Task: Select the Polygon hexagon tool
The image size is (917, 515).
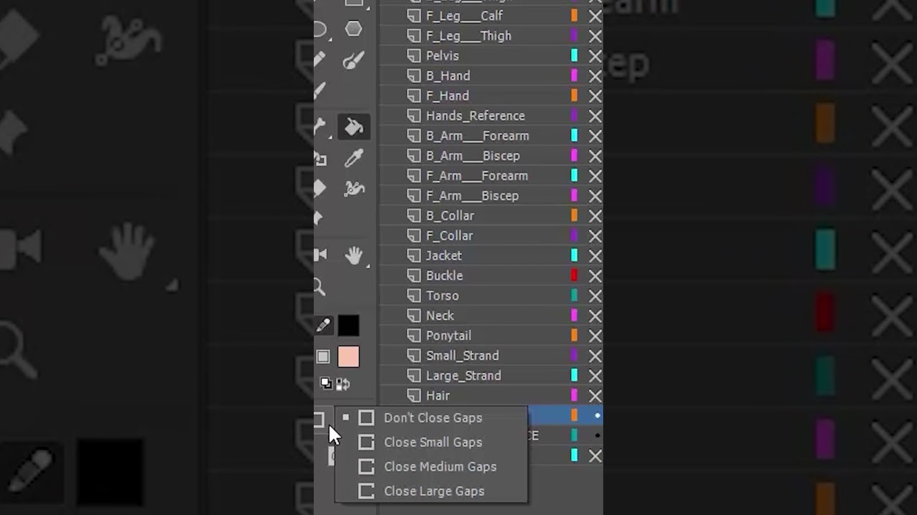Action: pos(353,29)
